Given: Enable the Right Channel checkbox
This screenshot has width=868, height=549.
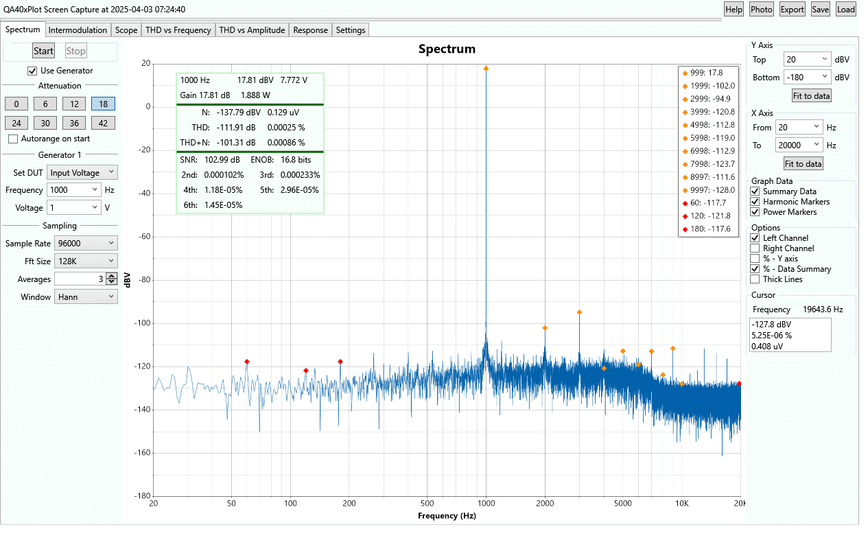Looking at the screenshot, I should (755, 248).
